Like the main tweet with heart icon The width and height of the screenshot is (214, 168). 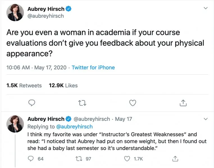pyautogui.click(x=132, y=103)
